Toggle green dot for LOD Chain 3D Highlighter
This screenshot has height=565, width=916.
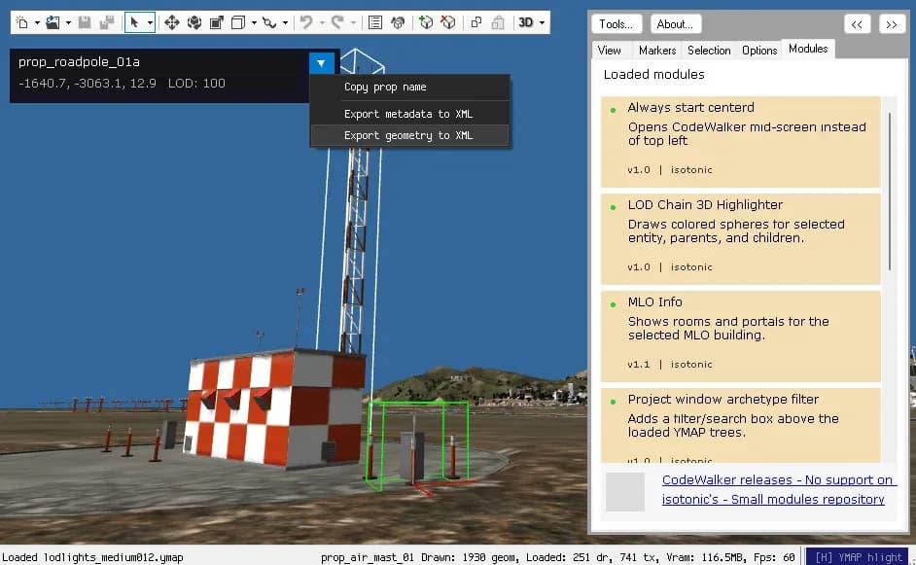coord(613,207)
